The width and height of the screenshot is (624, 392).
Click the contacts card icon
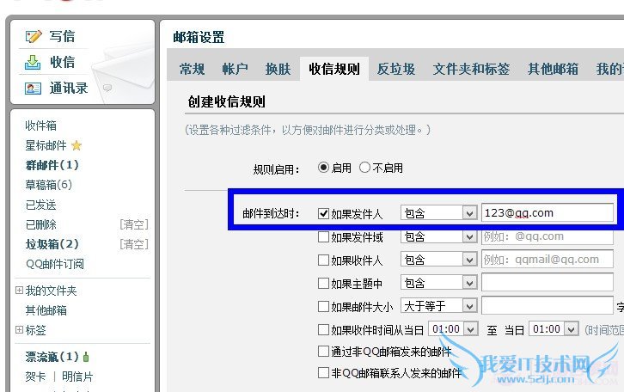pyautogui.click(x=33, y=89)
